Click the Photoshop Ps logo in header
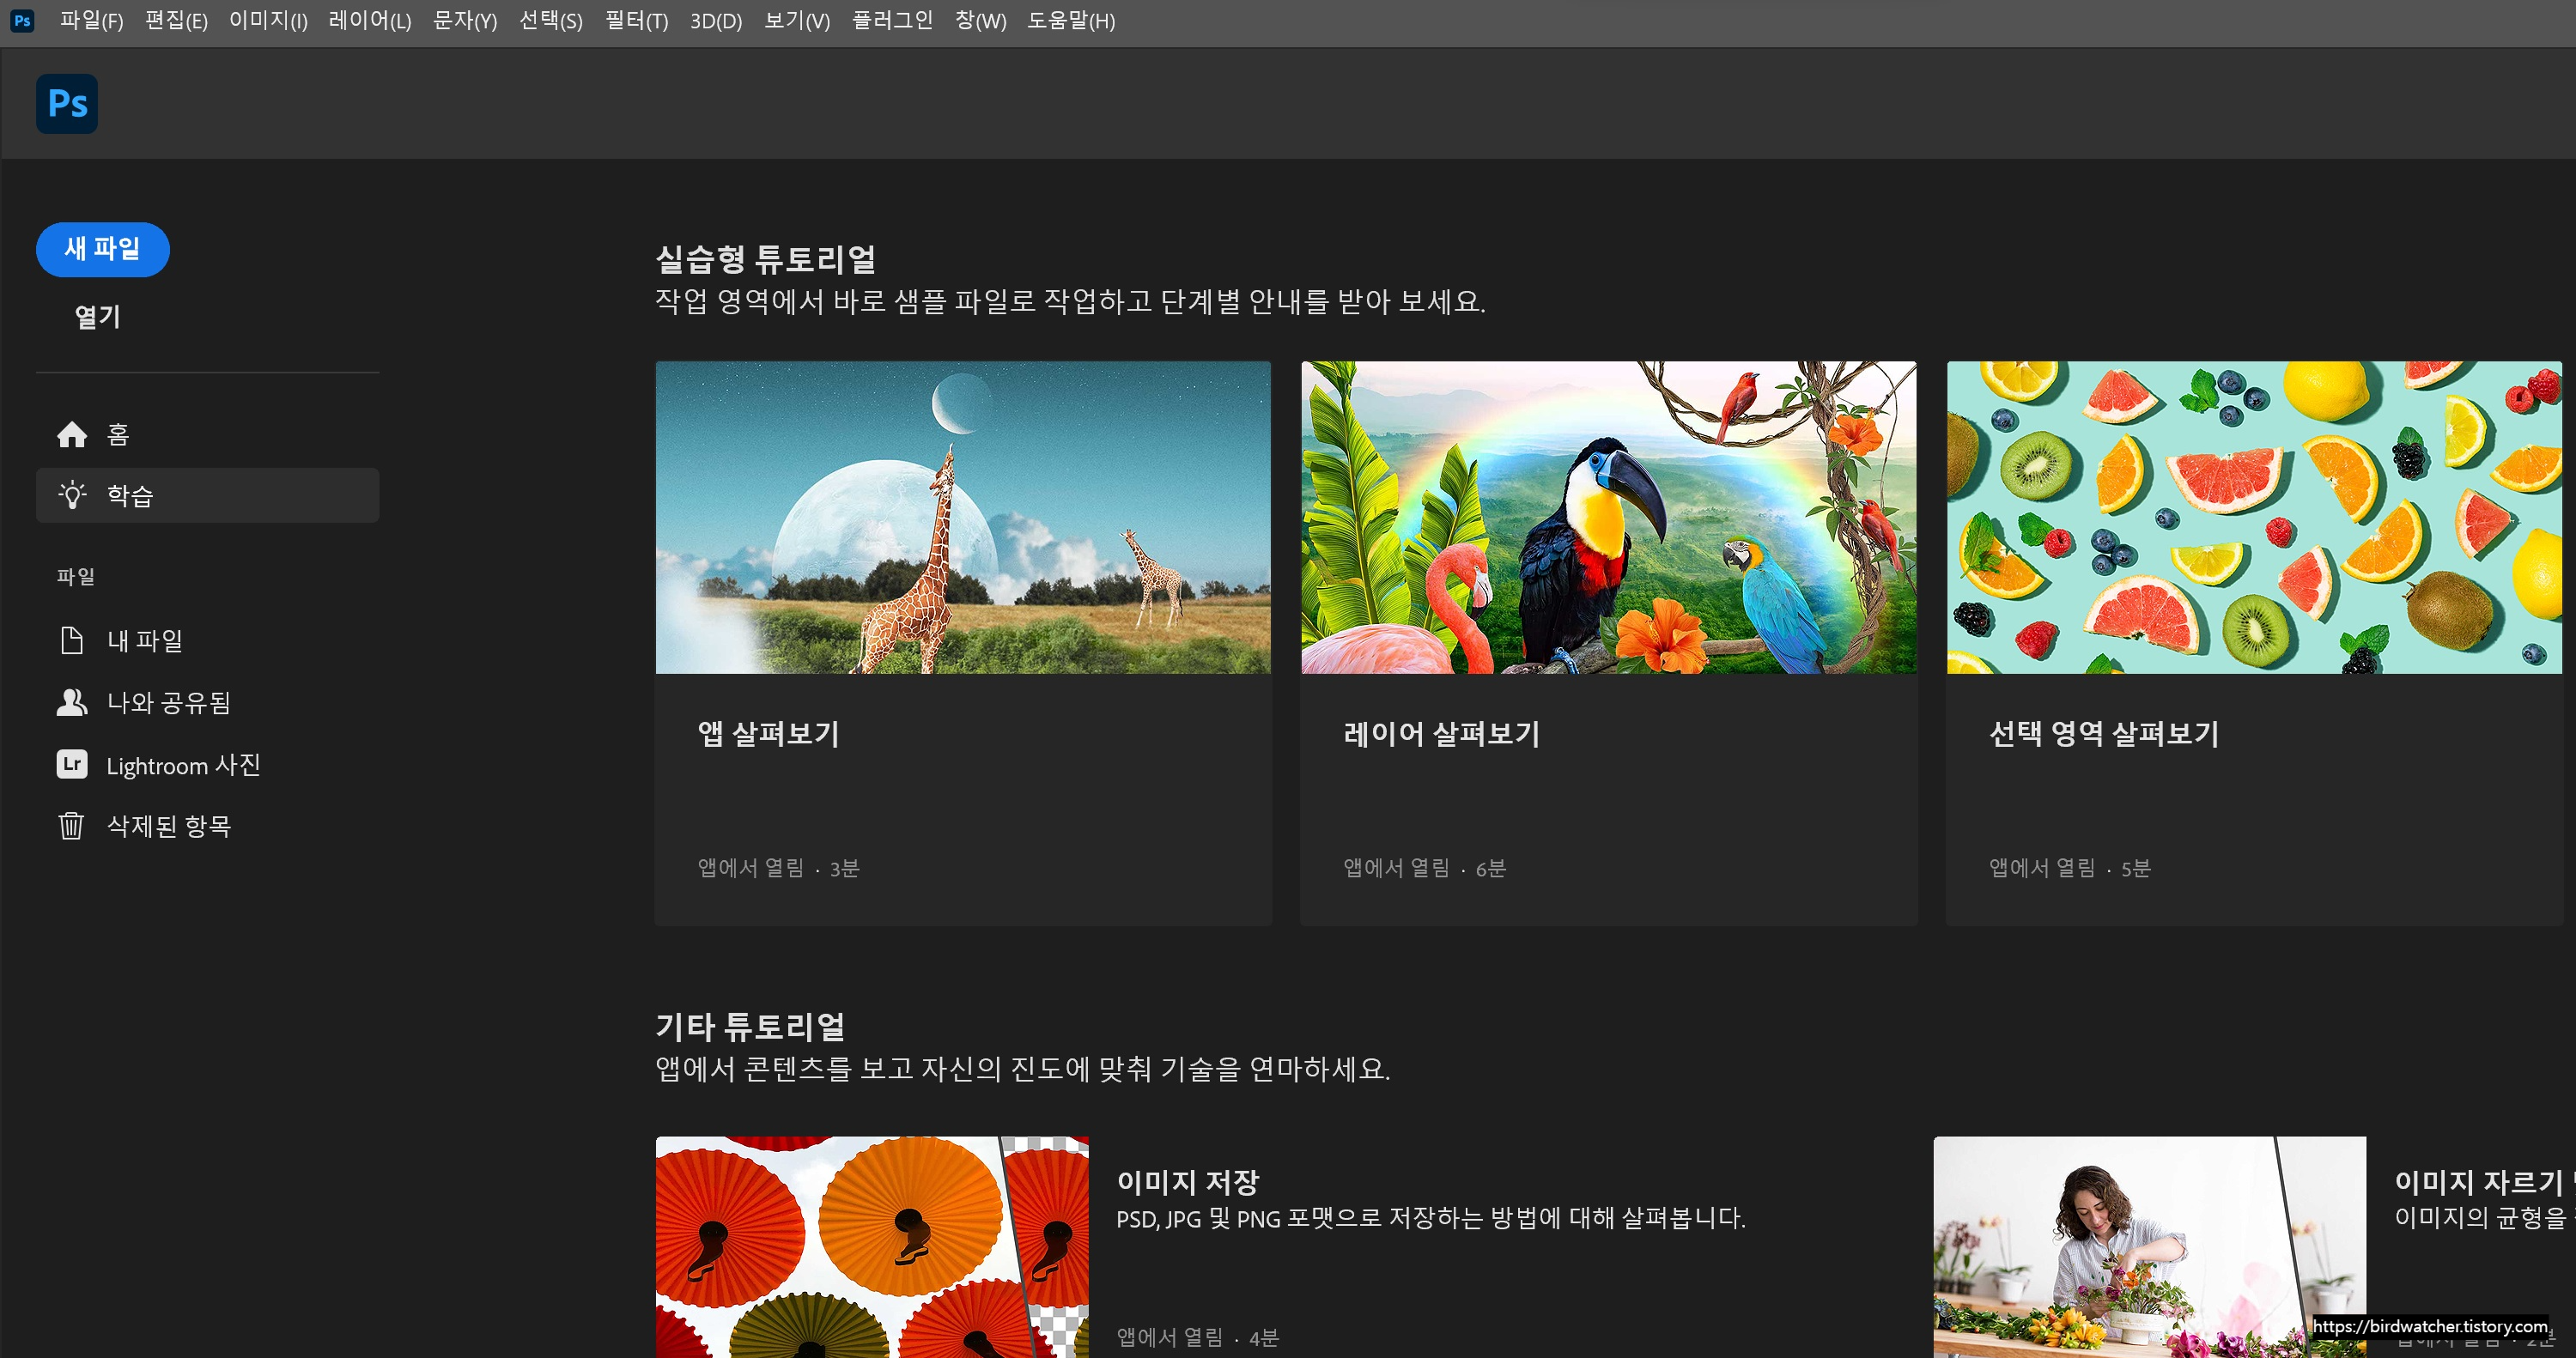2576x1358 pixels. click(67, 104)
